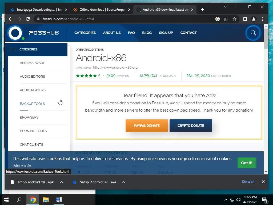Select BROWSERS category

click(29, 117)
